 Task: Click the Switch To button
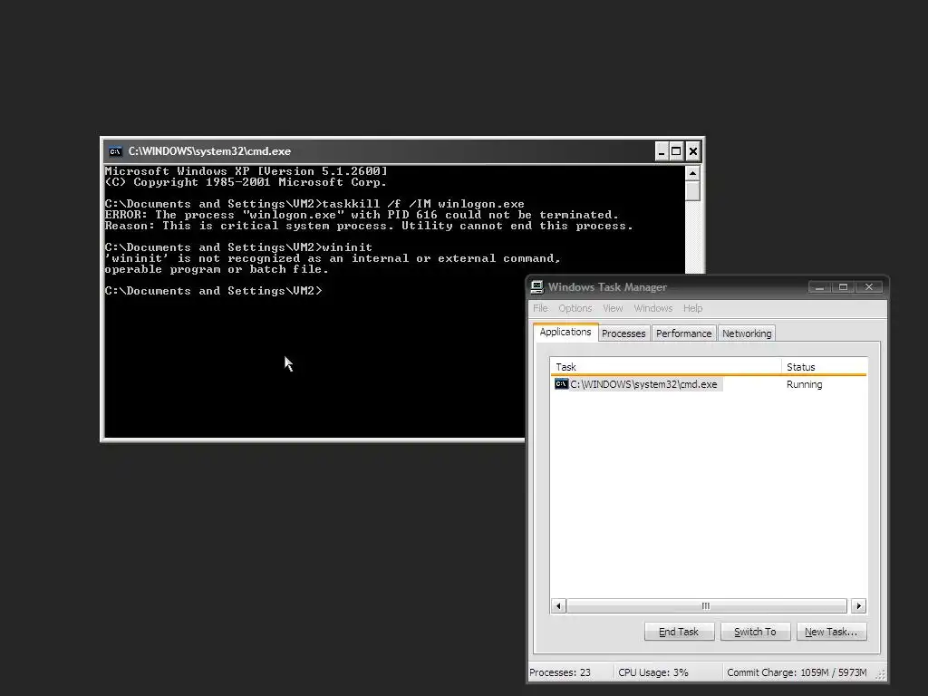point(755,632)
